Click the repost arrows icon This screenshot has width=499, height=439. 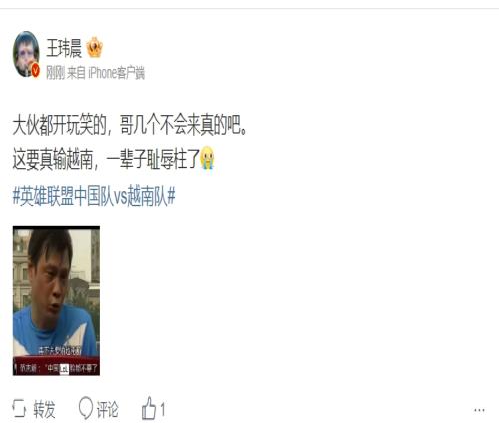tap(19, 408)
